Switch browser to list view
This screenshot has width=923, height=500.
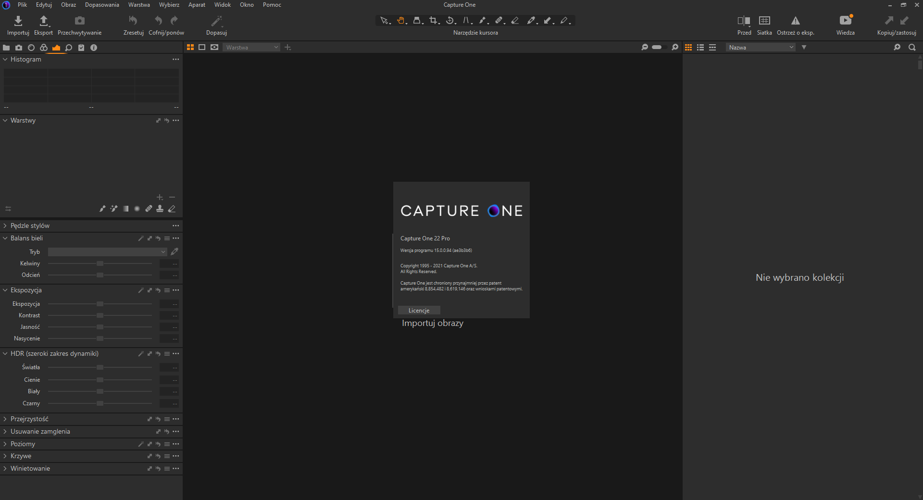(x=700, y=47)
